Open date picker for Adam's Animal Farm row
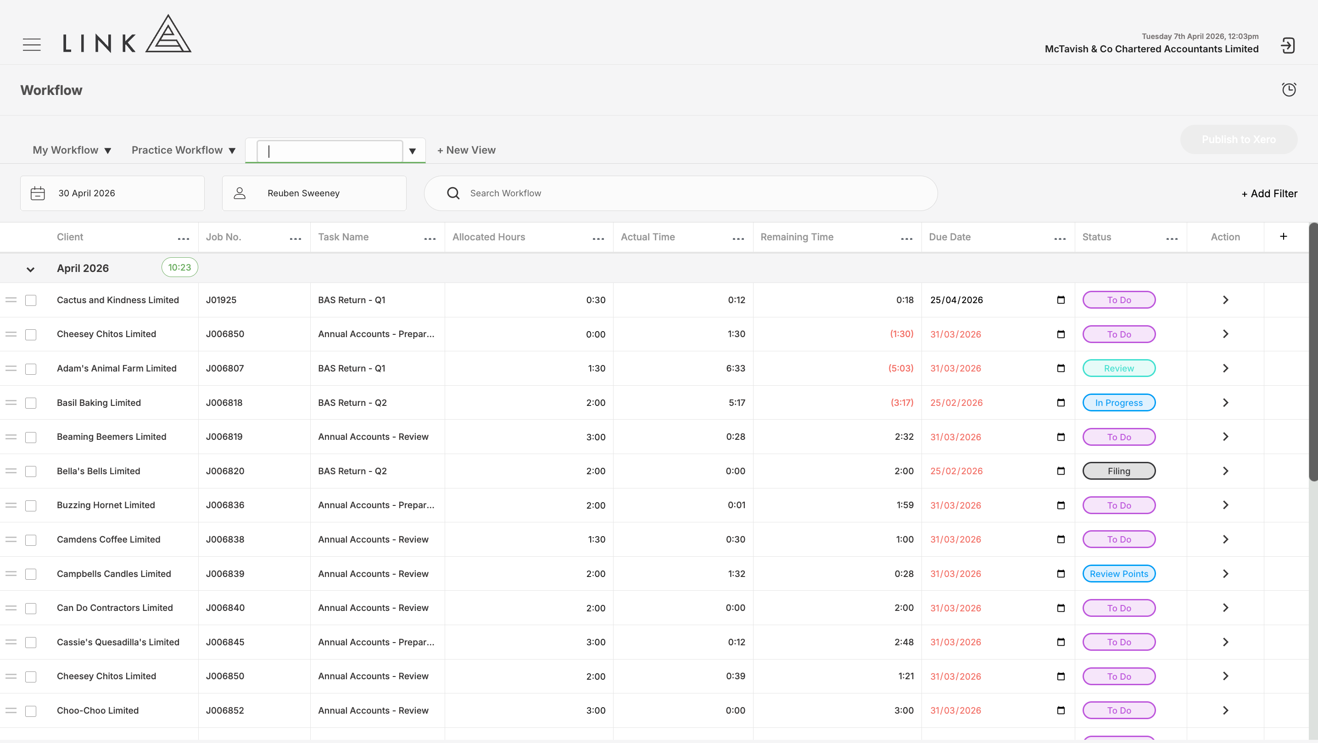 (1061, 368)
